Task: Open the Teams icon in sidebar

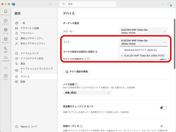Action: pyautogui.click(x=6, y=30)
